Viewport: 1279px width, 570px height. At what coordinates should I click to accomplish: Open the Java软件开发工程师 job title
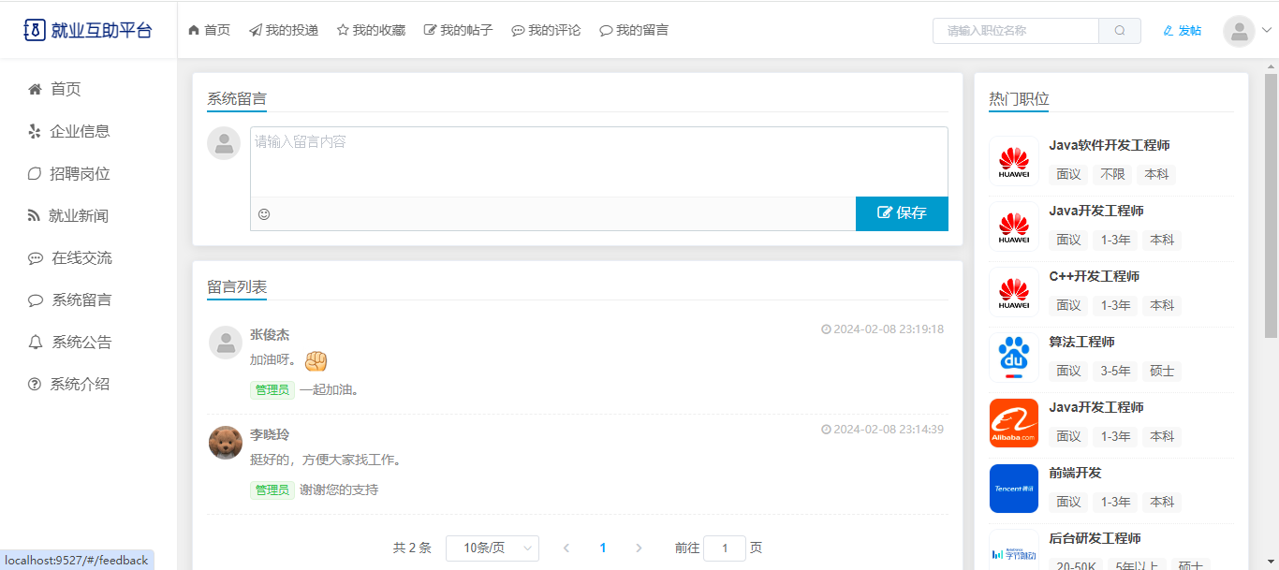click(x=1110, y=145)
